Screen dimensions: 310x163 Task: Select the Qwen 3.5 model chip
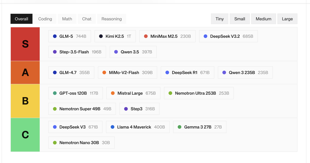133,52
